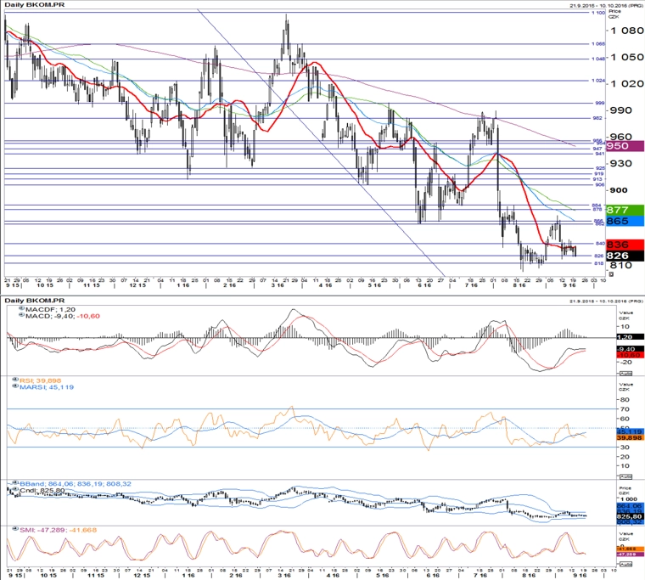Click the Daily BKOM.PR title of indicator chart
Screen dimensions: 645x580
coord(35,301)
